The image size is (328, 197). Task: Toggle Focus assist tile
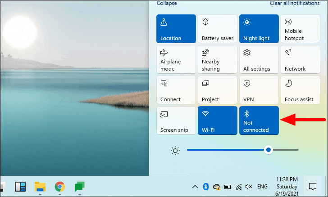301,90
